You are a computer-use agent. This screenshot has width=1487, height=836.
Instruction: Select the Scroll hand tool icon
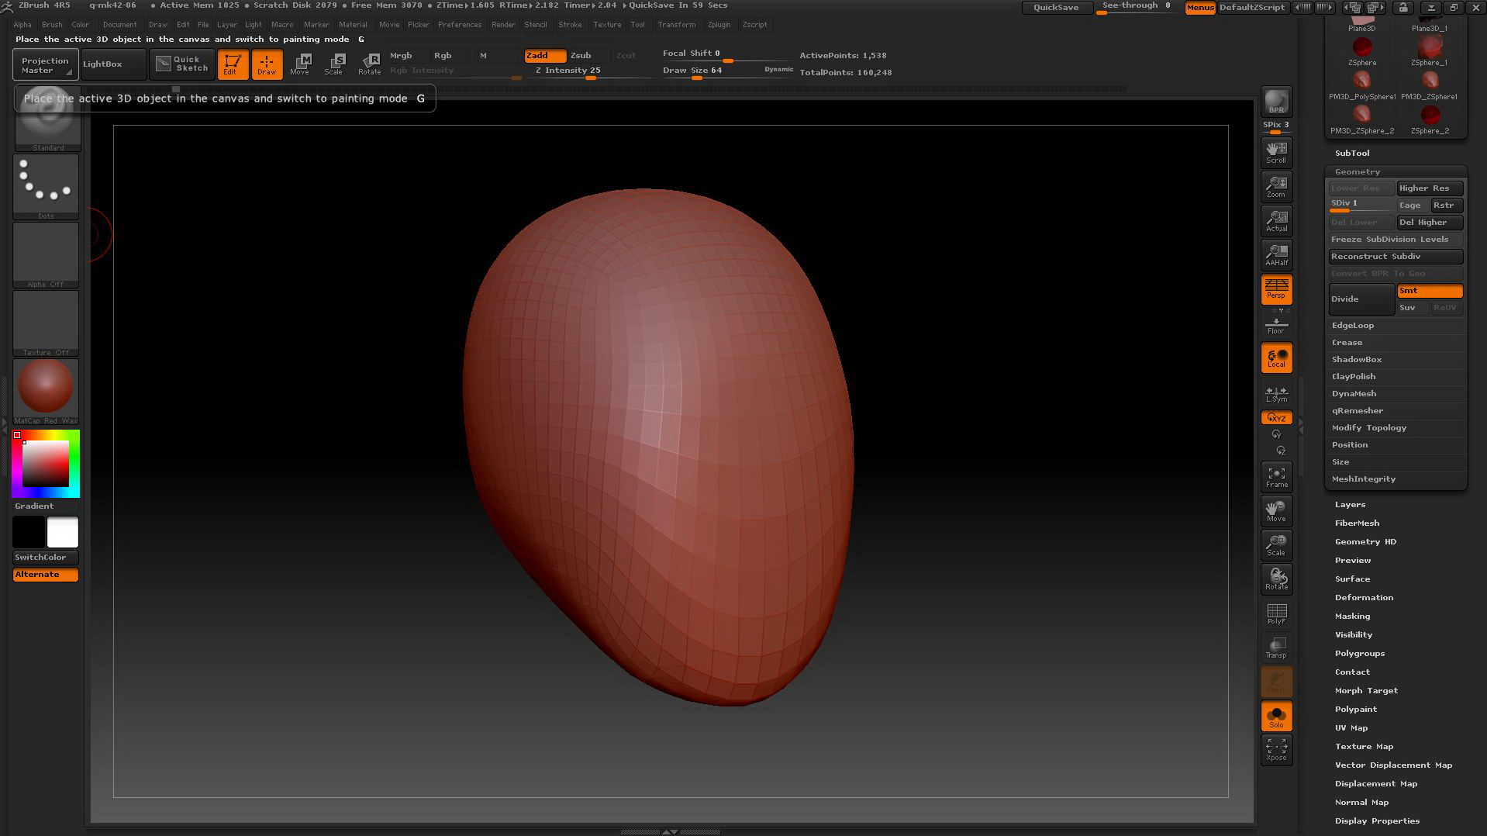(1276, 152)
